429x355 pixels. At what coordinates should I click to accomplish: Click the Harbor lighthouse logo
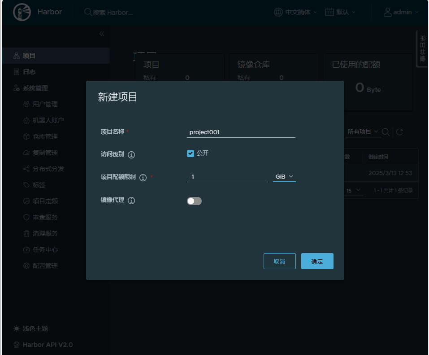pos(22,12)
